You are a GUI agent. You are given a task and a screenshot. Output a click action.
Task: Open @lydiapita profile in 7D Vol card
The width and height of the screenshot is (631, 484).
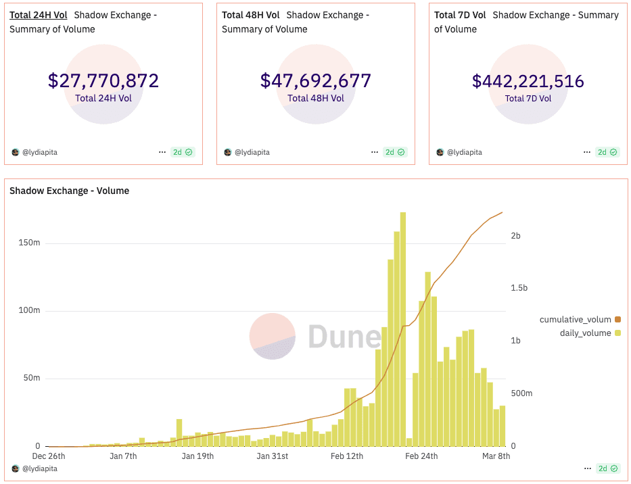465,152
